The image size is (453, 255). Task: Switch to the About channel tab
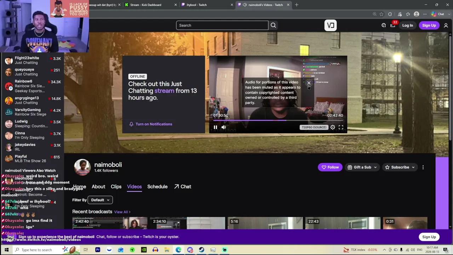tap(98, 187)
